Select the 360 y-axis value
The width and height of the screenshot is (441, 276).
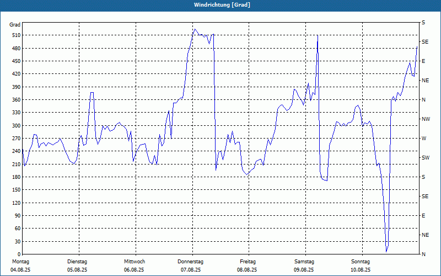(16, 100)
